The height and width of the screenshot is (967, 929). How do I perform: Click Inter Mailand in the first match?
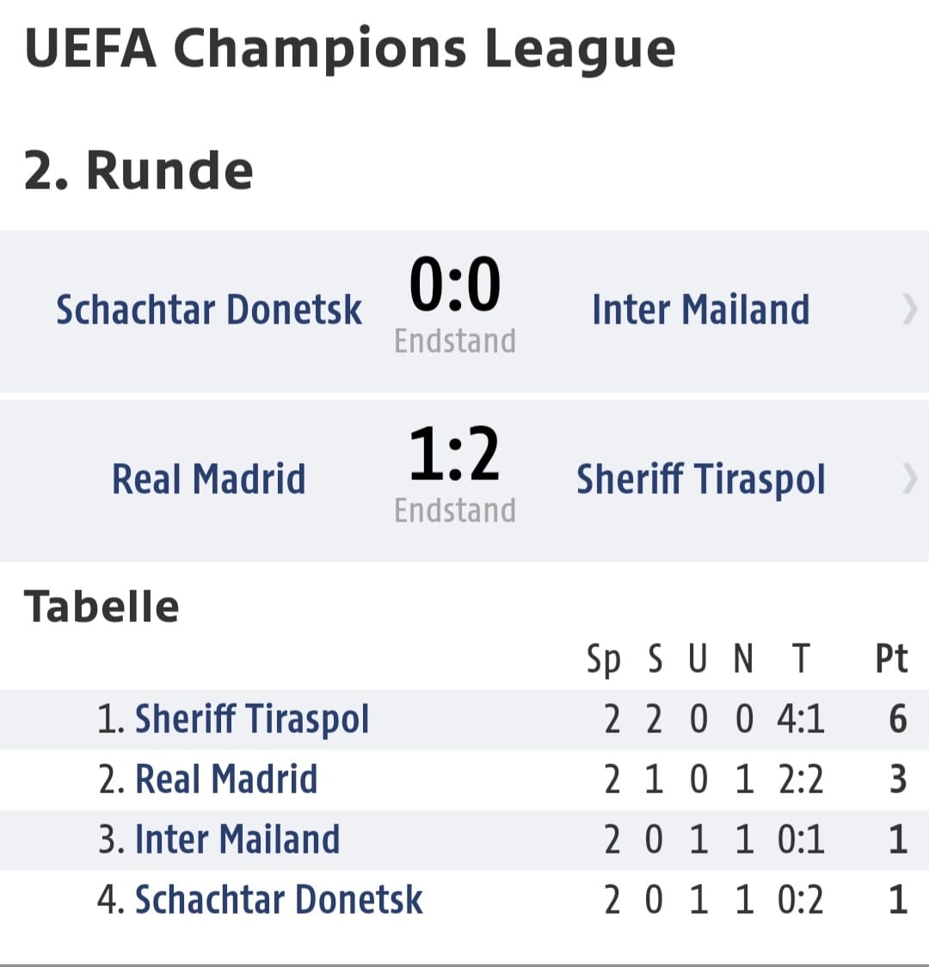pos(700,310)
